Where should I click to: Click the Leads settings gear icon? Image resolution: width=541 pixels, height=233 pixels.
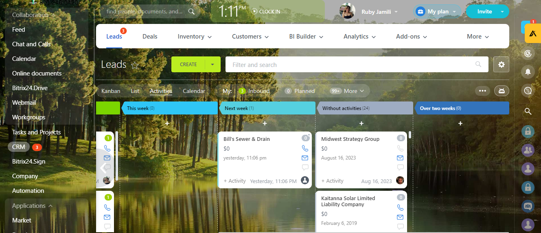pos(501,65)
